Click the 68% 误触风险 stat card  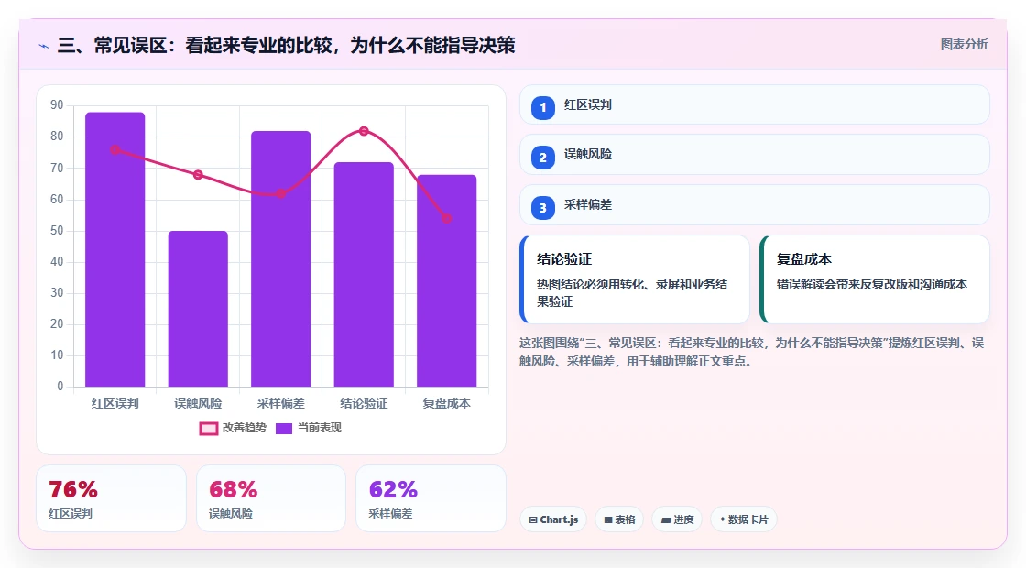(x=271, y=498)
